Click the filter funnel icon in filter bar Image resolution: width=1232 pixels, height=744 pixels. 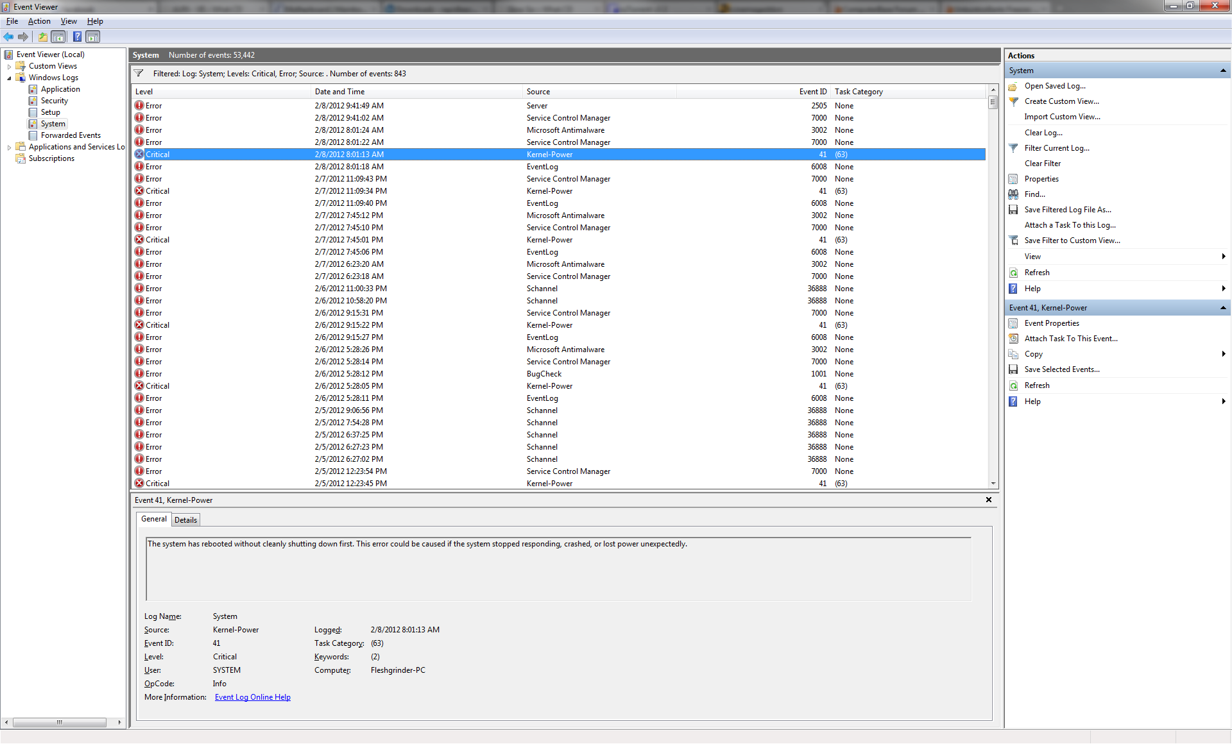pyautogui.click(x=139, y=73)
